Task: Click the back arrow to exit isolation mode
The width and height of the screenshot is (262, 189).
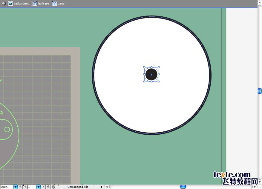Action: (4, 4)
